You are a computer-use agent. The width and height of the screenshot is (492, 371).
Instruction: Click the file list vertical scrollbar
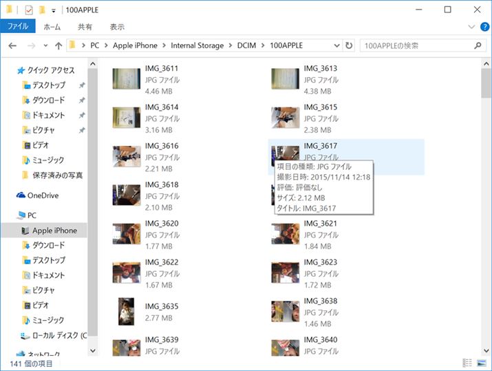(486, 206)
